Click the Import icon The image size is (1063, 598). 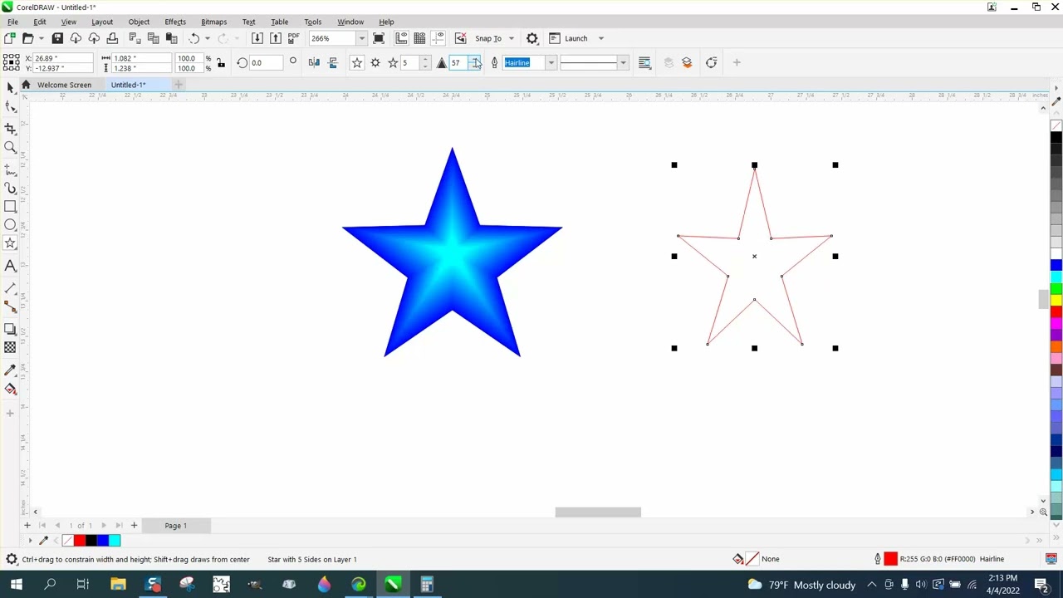257,38
